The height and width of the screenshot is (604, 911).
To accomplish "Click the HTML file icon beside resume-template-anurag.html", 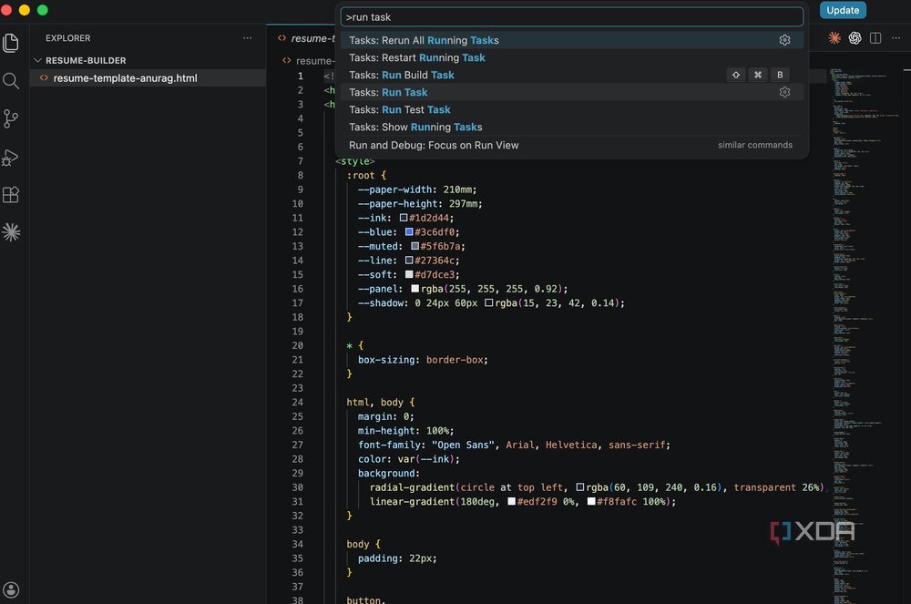I will pyautogui.click(x=44, y=77).
